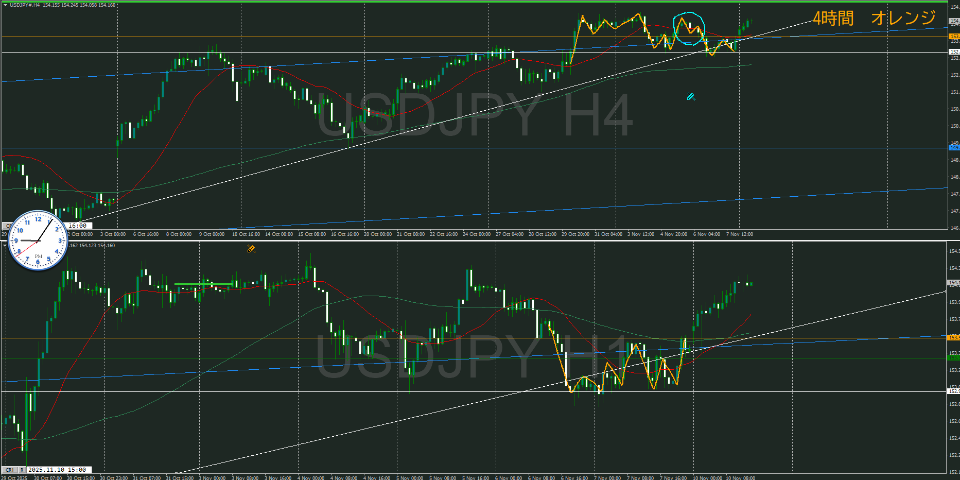Select the orange 4時間 オレンジ text label
The image size is (960, 480).
click(x=874, y=18)
